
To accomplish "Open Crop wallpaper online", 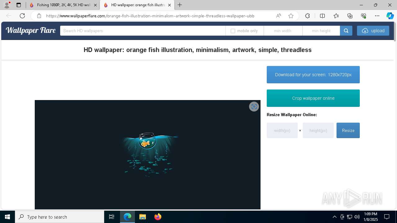I will 313,98.
